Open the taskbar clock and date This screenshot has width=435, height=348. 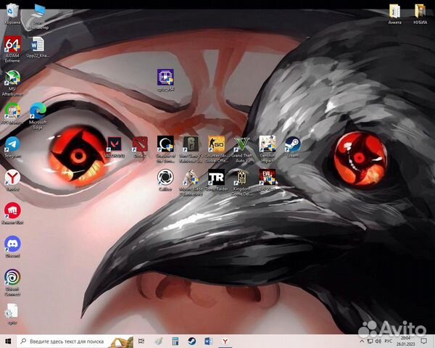[406, 341]
